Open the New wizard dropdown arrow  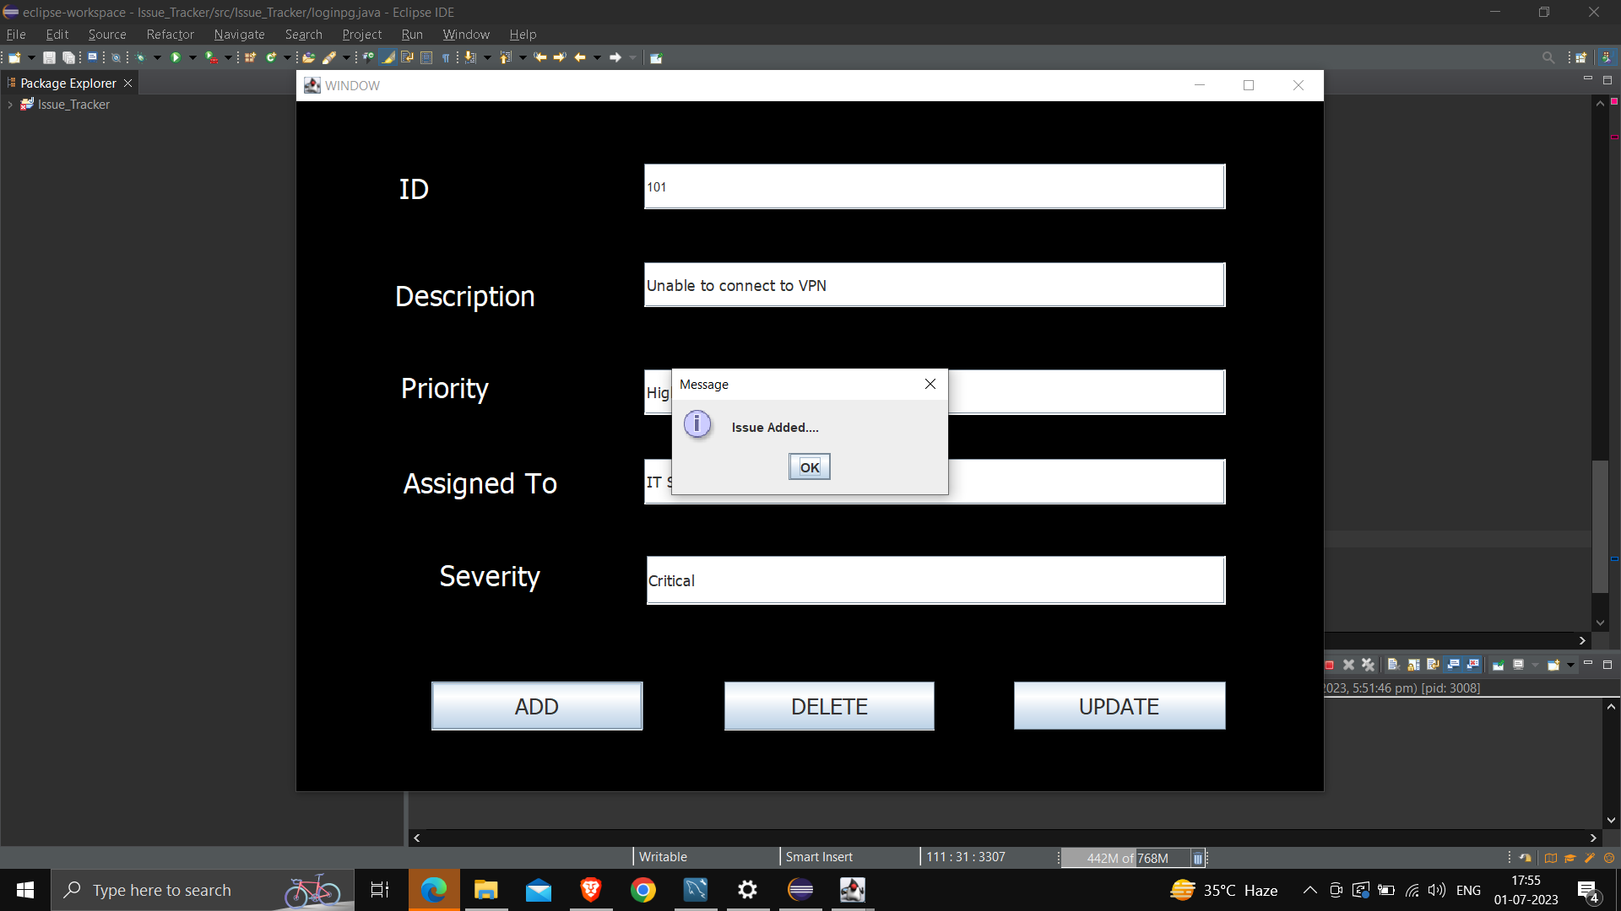tap(31, 57)
